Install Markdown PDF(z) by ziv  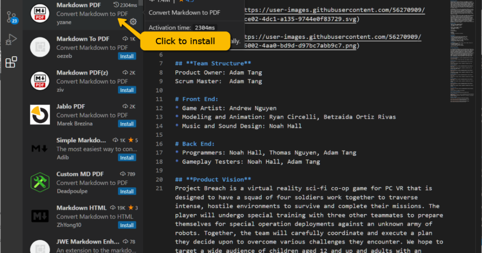(x=127, y=90)
